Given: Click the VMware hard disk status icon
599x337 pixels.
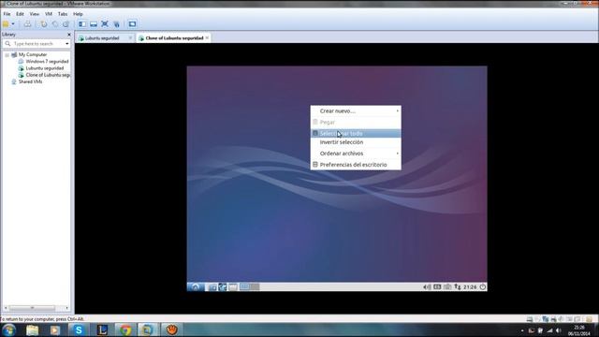Looking at the screenshot, I should point(530,318).
